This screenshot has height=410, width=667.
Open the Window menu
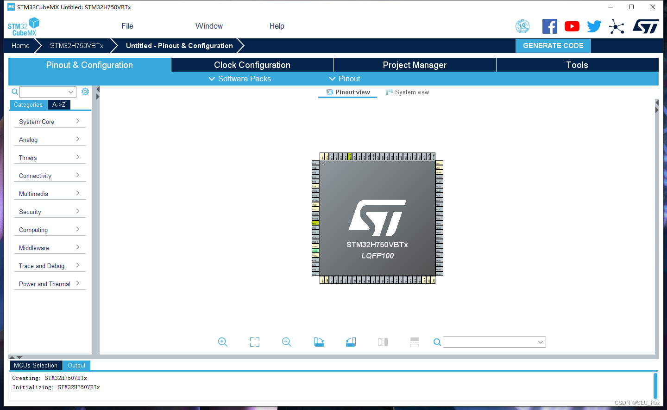(x=209, y=26)
